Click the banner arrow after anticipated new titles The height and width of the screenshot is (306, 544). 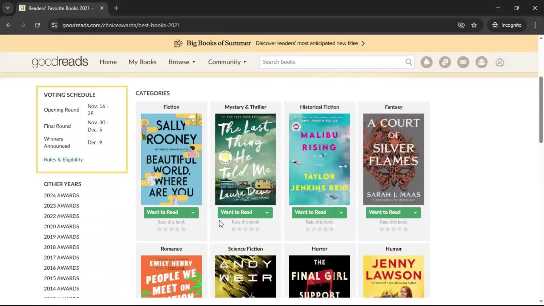click(x=363, y=43)
